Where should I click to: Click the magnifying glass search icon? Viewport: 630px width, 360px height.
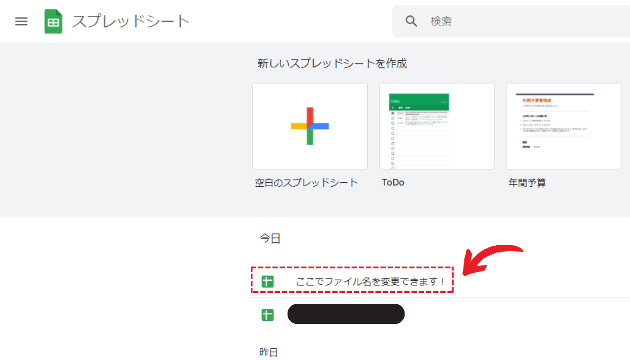tap(411, 21)
